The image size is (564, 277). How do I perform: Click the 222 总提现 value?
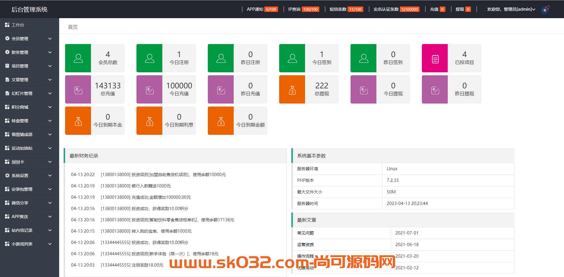pyautogui.click(x=322, y=86)
